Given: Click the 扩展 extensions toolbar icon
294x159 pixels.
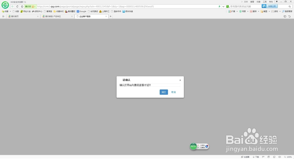Looking at the screenshot, I should click(232, 11).
